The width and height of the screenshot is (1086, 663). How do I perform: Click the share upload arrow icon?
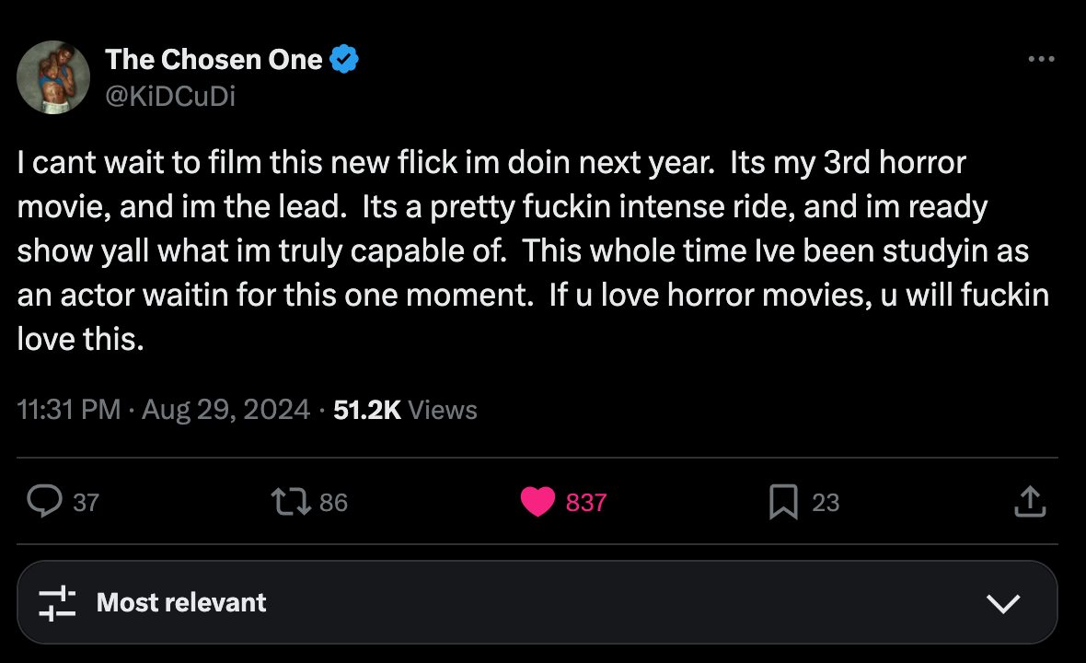(x=1030, y=502)
